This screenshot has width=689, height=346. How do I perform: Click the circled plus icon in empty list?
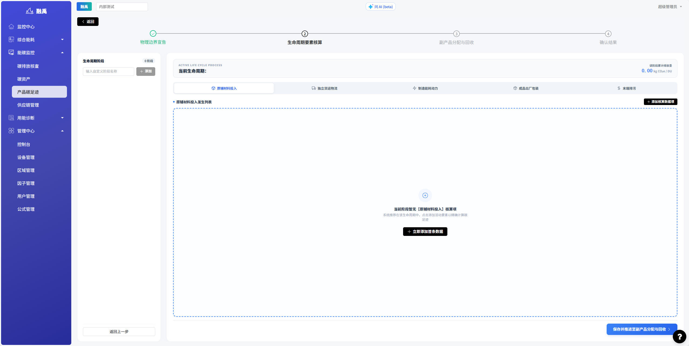coord(425,195)
